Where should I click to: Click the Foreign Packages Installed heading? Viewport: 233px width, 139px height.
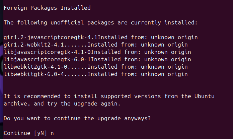coord(47,7)
